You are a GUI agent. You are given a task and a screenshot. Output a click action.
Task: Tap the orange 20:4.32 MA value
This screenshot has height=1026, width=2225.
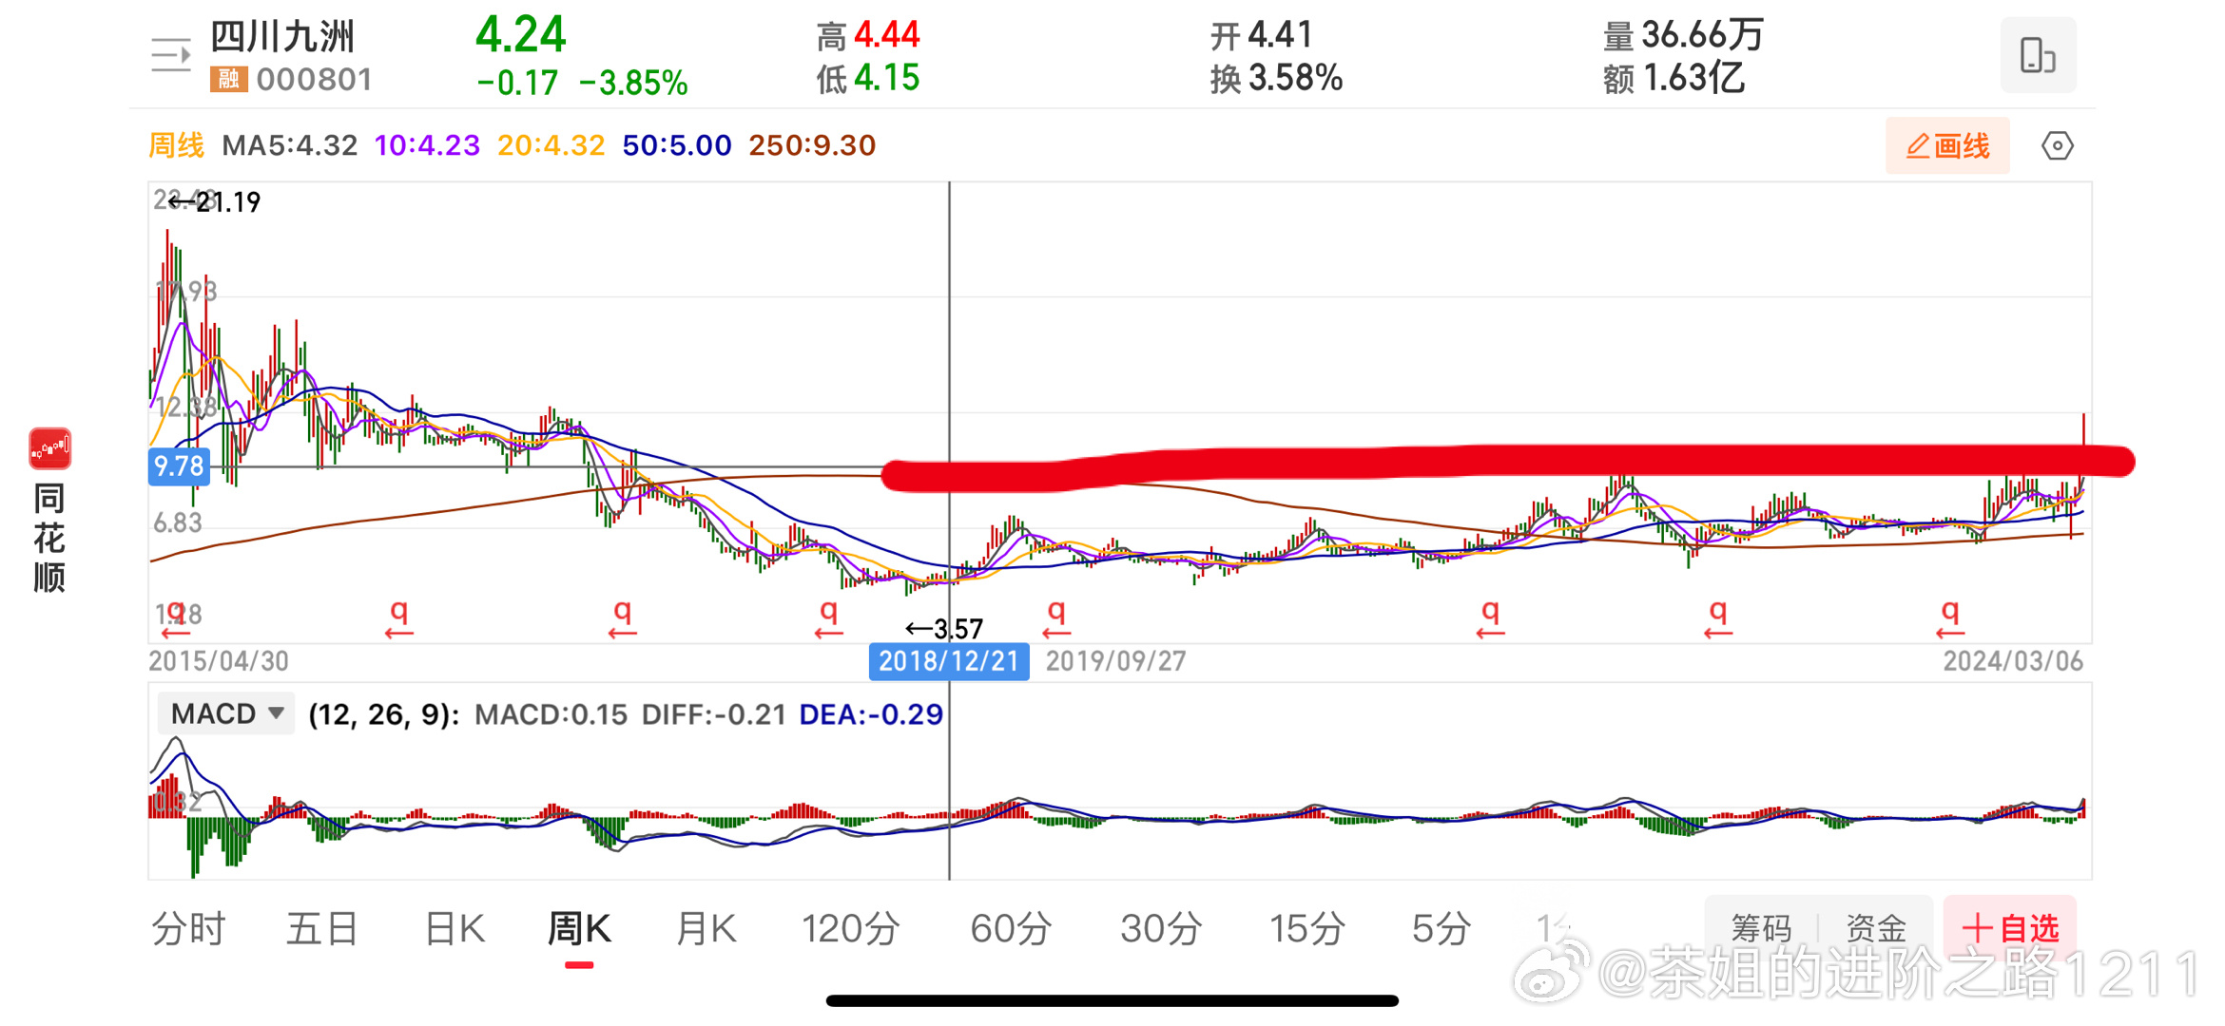tap(551, 145)
